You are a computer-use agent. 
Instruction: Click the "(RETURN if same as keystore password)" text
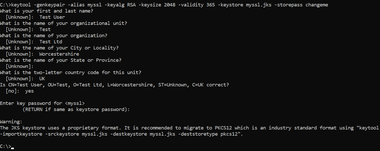coord(76,109)
